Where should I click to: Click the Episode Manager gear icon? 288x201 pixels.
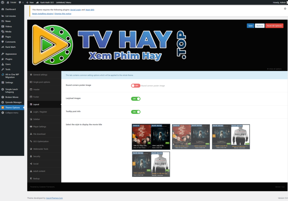coord(3,102)
